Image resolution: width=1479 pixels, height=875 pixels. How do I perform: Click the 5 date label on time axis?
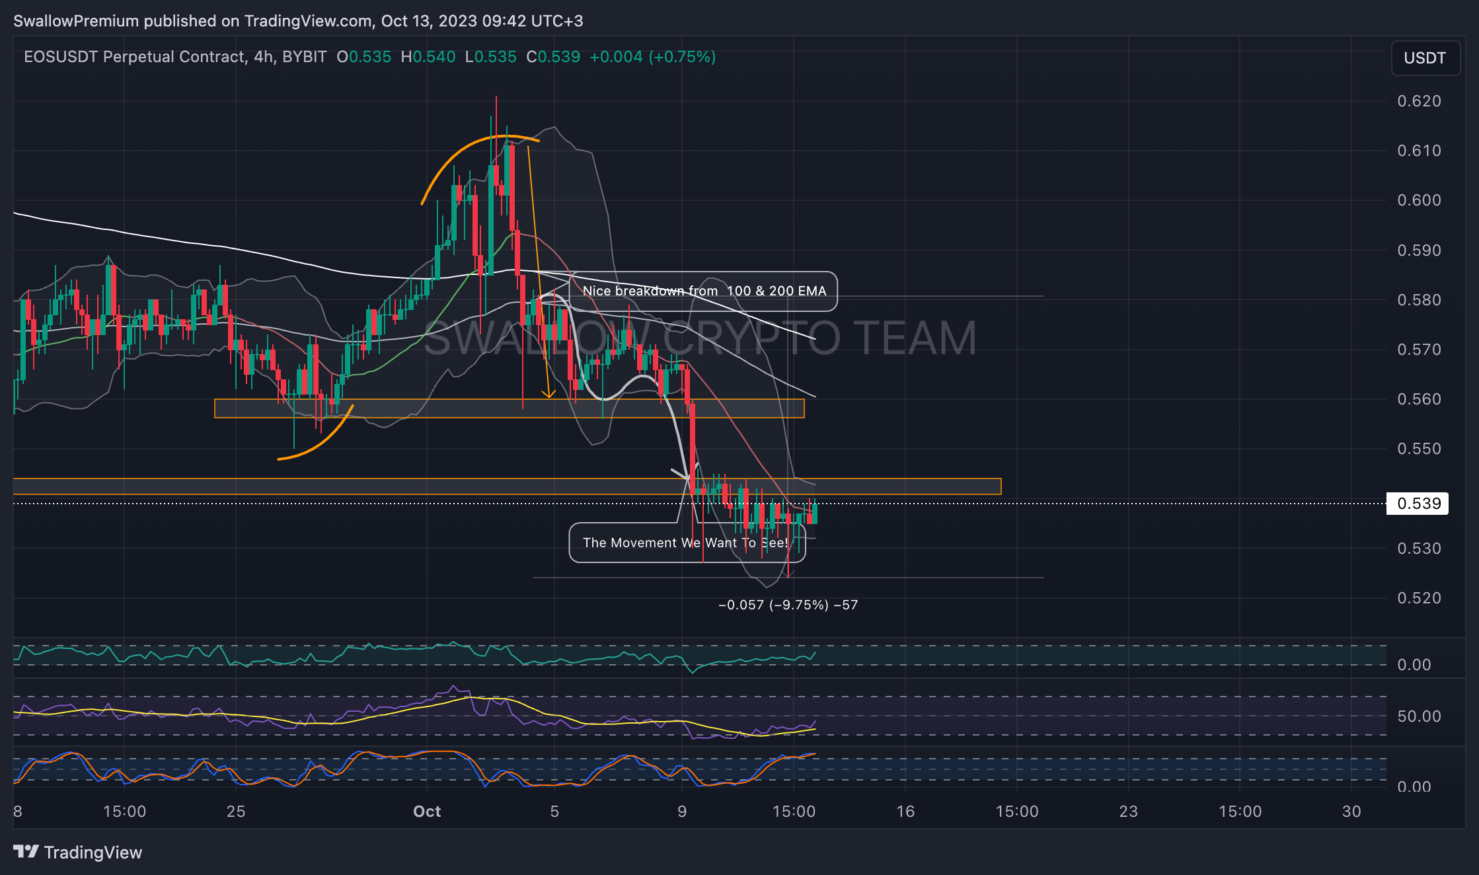(x=554, y=812)
